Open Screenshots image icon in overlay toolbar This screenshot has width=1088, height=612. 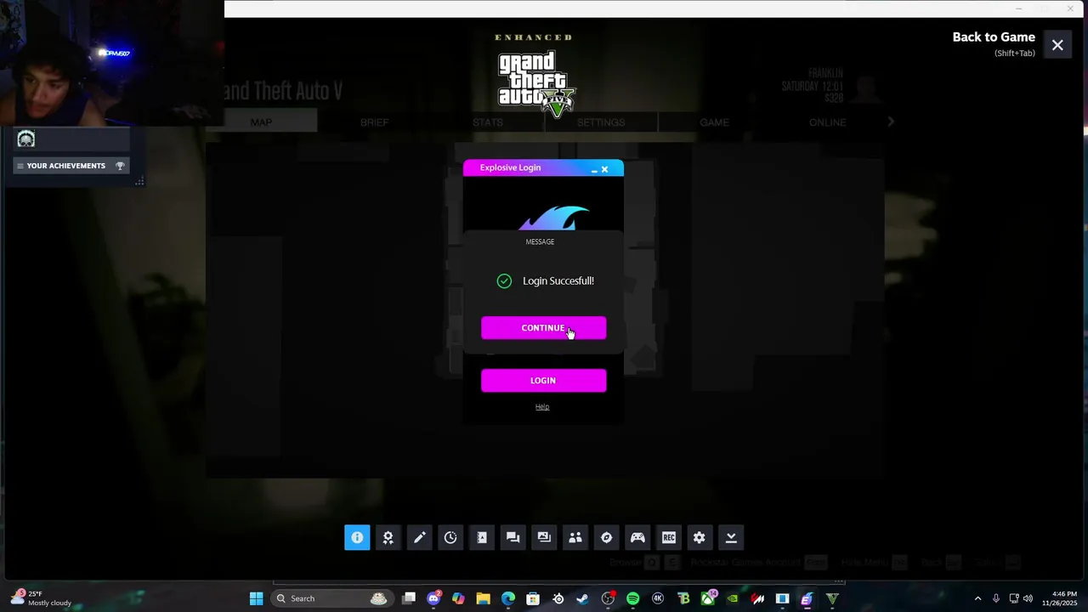[x=544, y=537]
